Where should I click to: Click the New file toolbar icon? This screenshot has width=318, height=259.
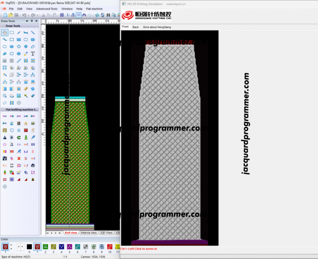(x=4, y=15)
